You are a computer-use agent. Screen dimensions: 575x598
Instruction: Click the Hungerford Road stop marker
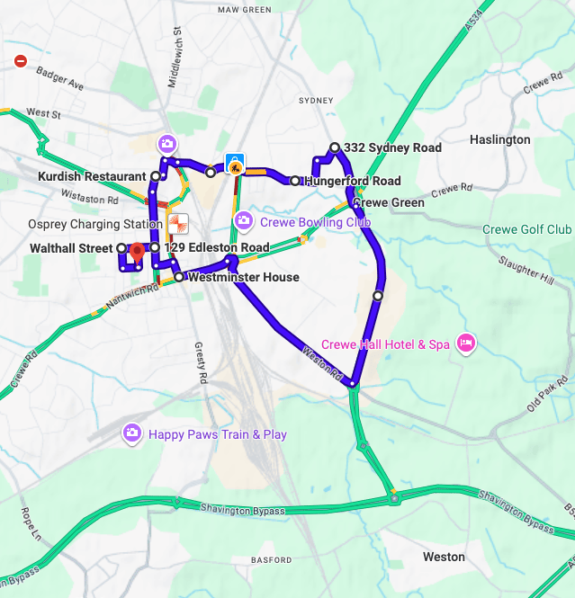[x=294, y=181]
